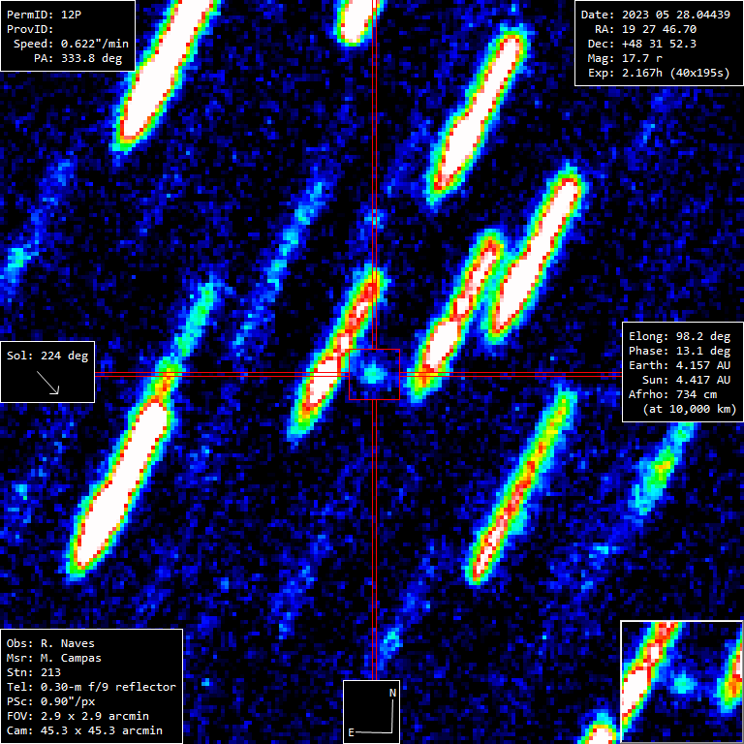Image resolution: width=744 pixels, height=744 pixels.
Task: Click the Phase: 13.1 deg value
Action: coord(679,351)
